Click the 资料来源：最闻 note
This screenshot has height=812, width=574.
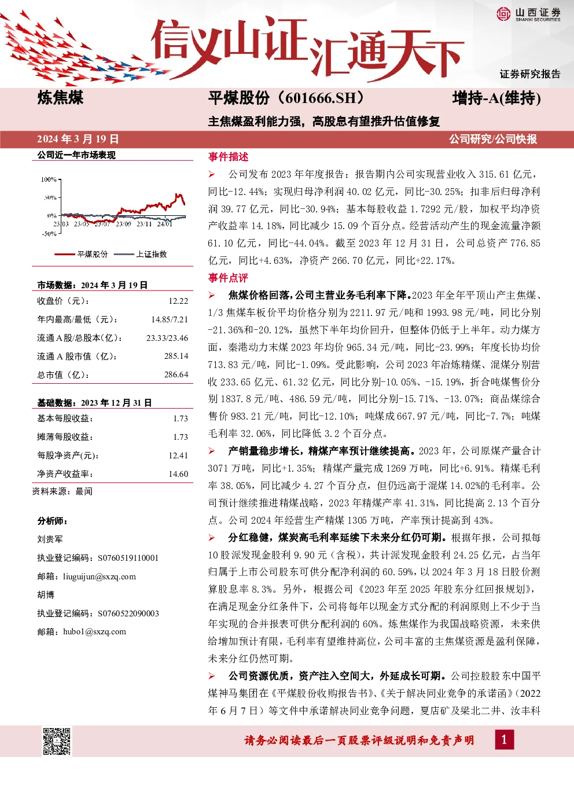click(x=62, y=491)
